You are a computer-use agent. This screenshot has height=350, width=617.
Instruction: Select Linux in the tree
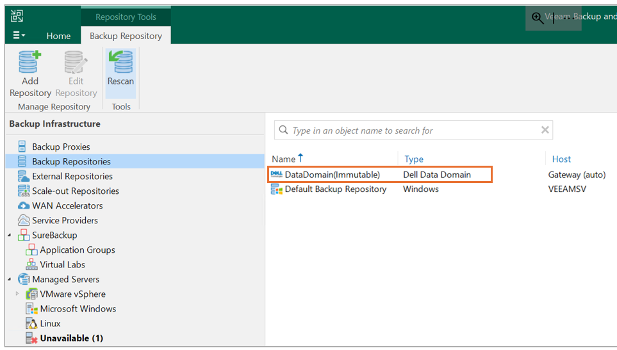click(51, 324)
